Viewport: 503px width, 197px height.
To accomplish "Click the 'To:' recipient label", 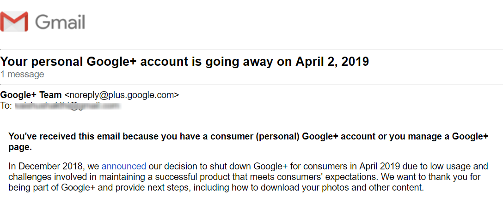I will [x=6, y=105].
